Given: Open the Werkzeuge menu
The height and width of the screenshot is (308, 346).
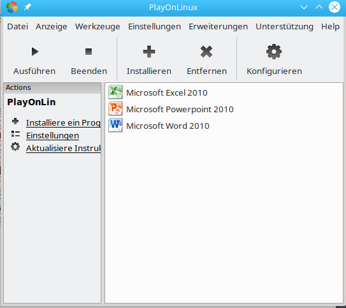Looking at the screenshot, I should coord(97,27).
